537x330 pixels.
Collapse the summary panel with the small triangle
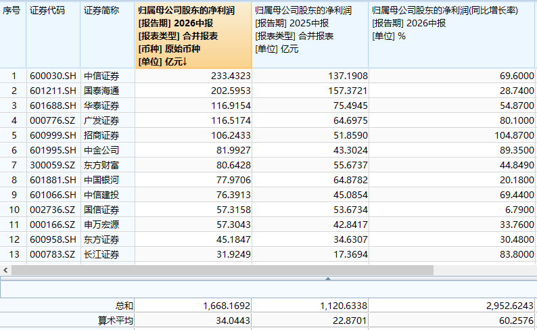click(328, 279)
